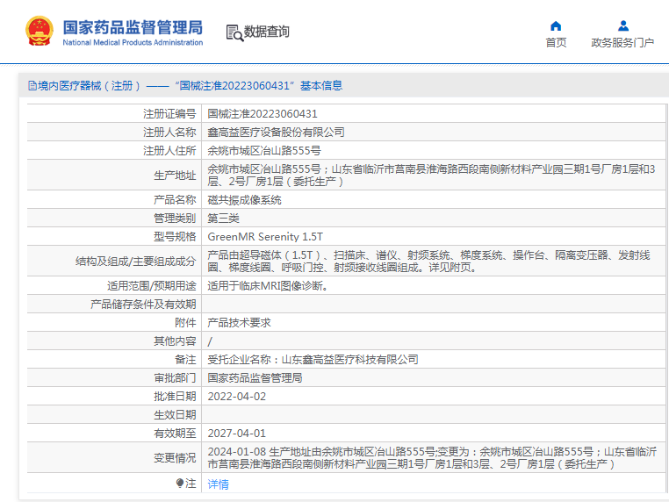This screenshot has width=669, height=502.
Task: Click 变更情况 value starting 2024-01-08
Action: click(432, 457)
